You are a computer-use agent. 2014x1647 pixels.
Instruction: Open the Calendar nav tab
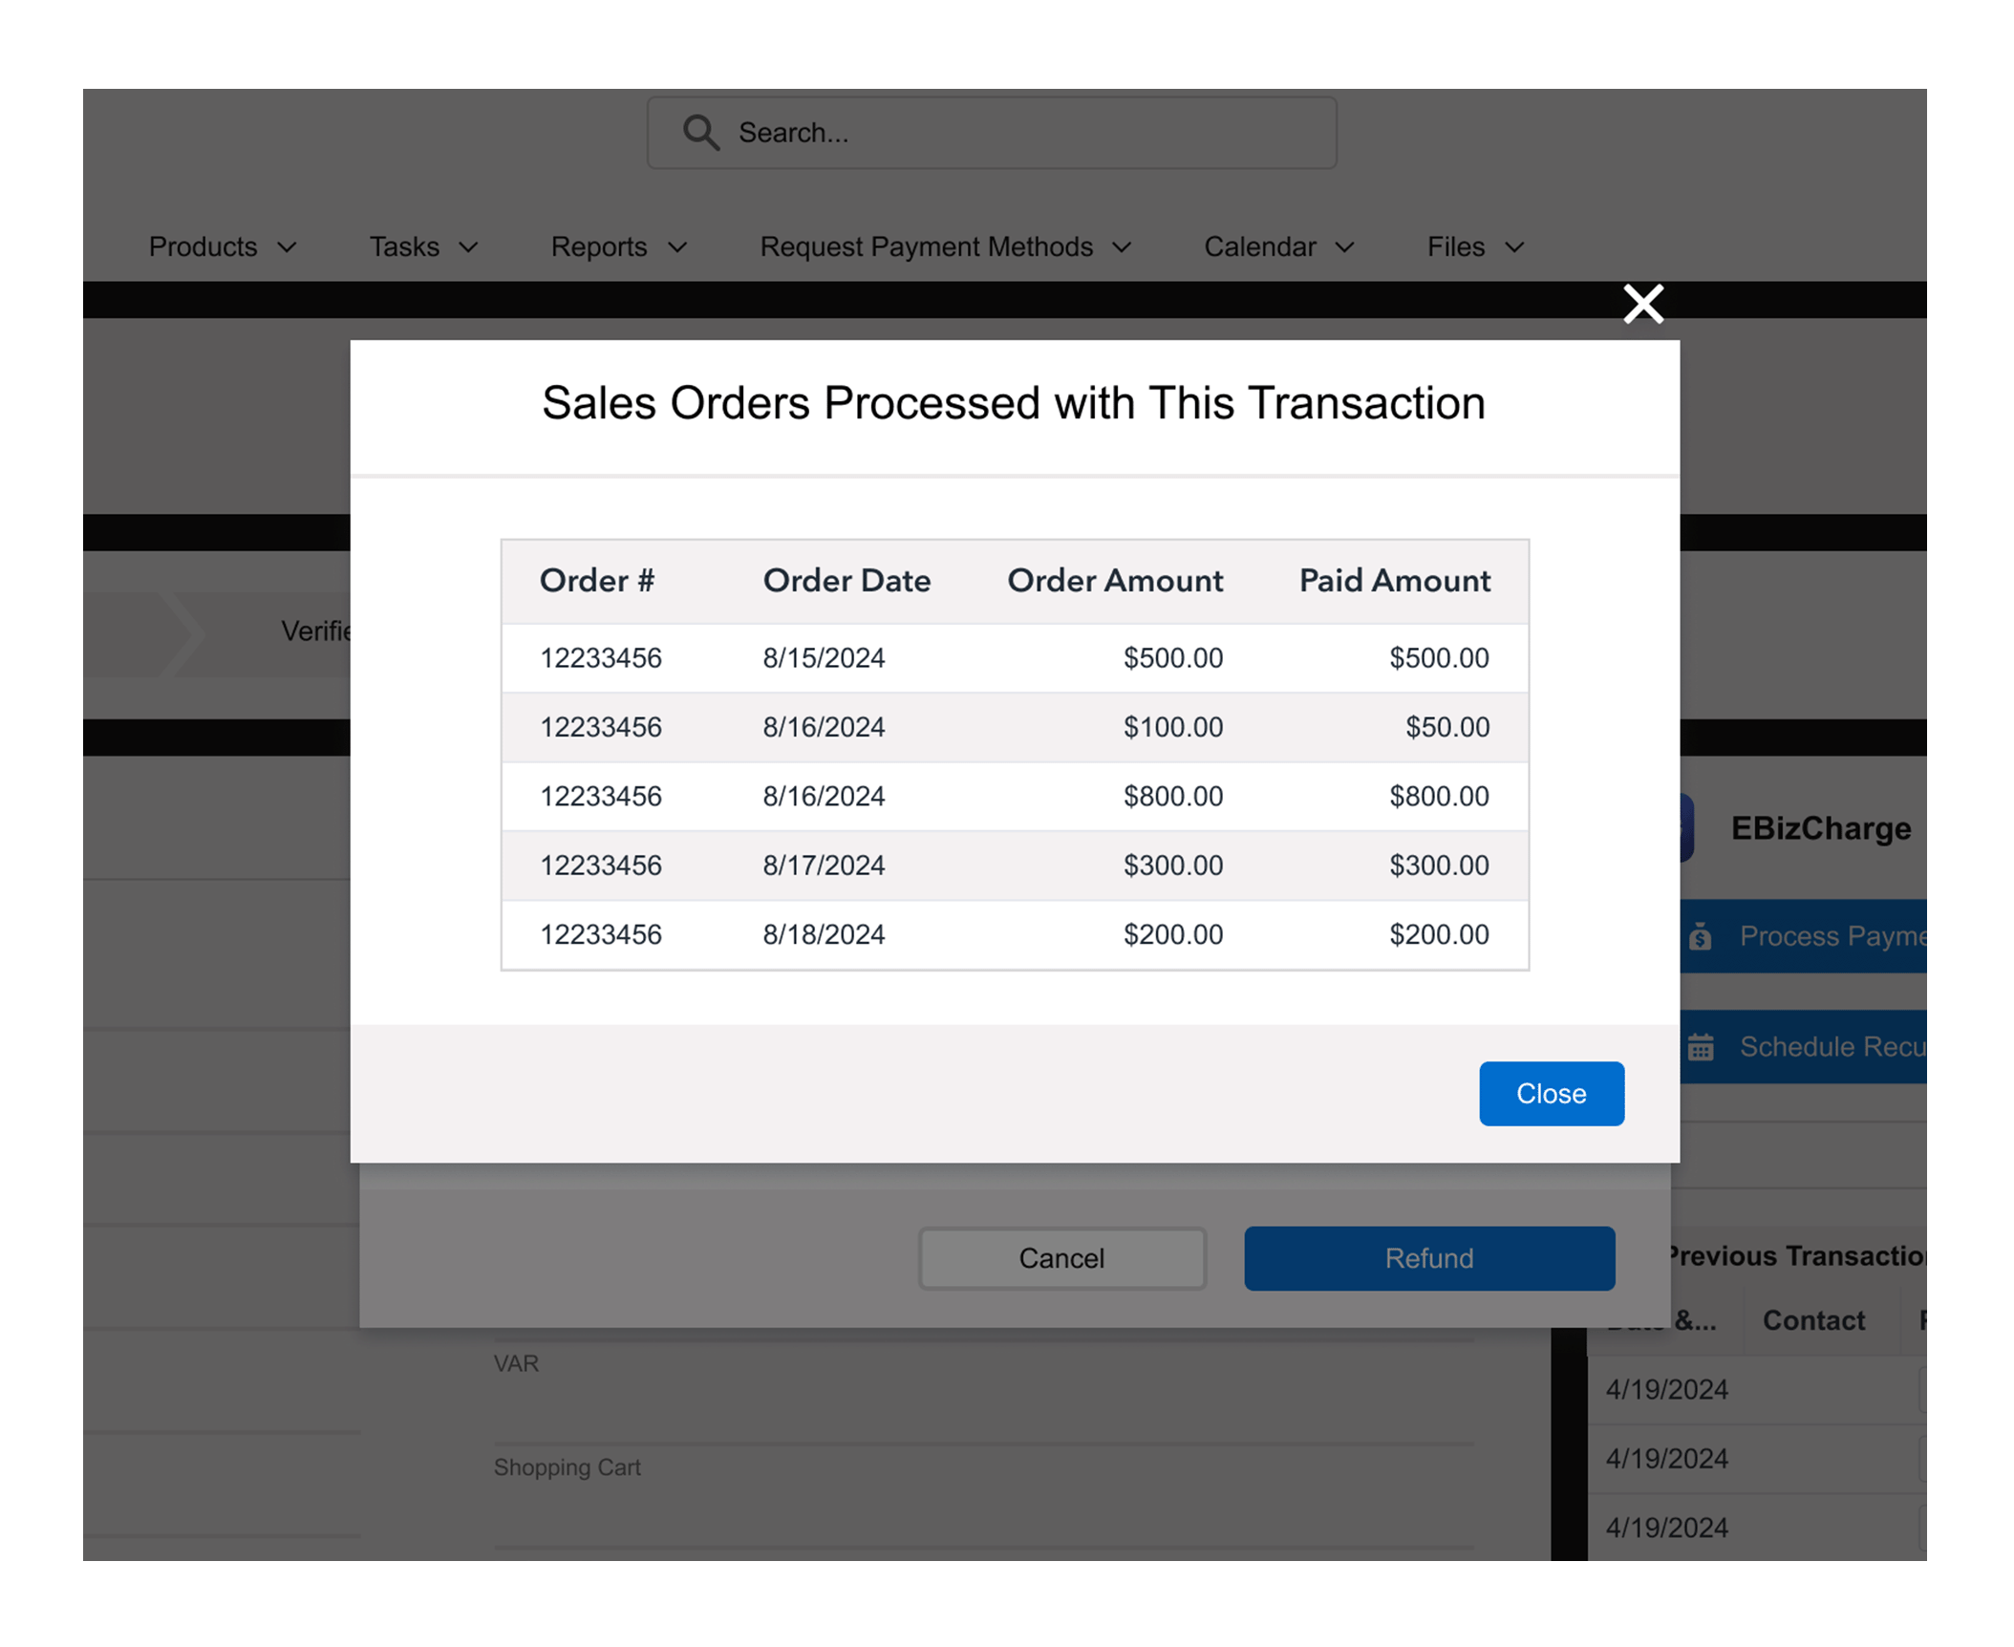[x=1259, y=247]
